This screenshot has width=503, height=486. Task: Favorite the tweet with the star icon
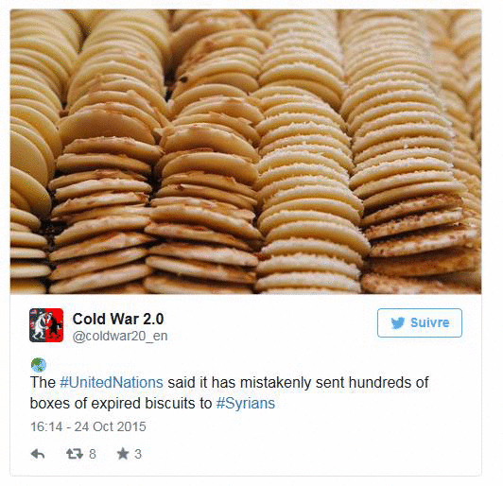coord(123,454)
